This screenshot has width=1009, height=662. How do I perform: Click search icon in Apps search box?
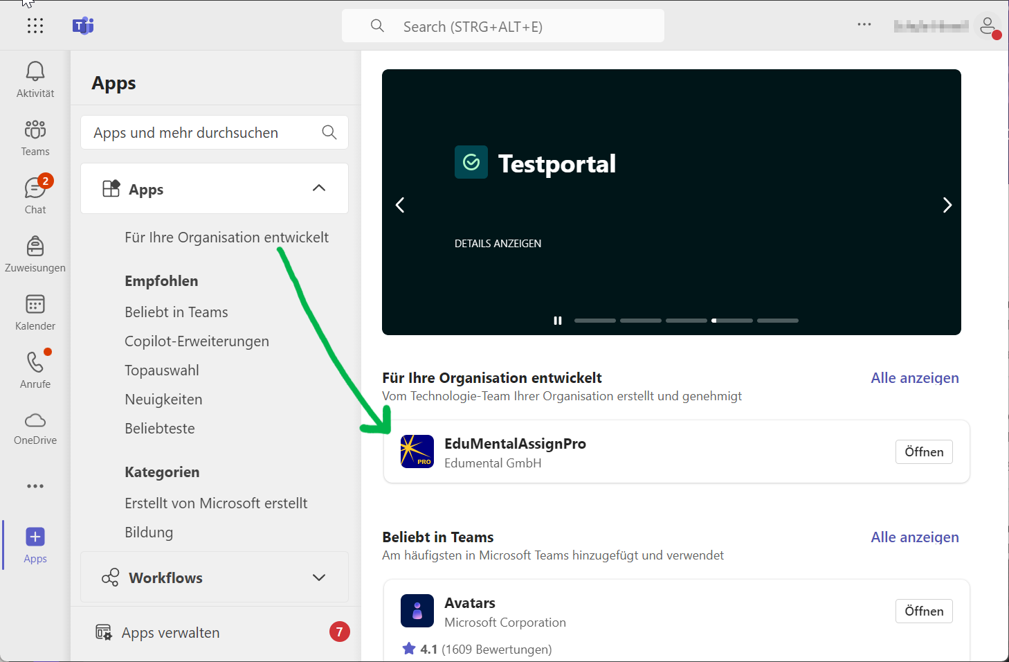pos(329,132)
